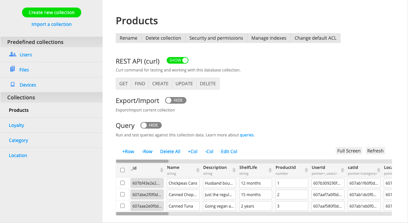Click the queries help link
408x223 pixels.
247,135
